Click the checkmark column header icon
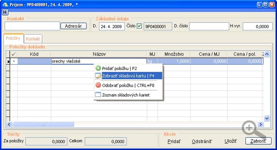This screenshot has height=150, width=277. tap(14, 54)
